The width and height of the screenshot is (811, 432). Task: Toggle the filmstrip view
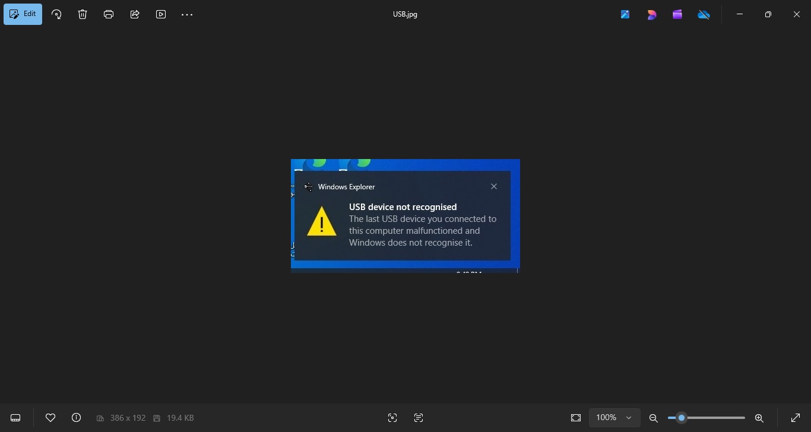15,418
